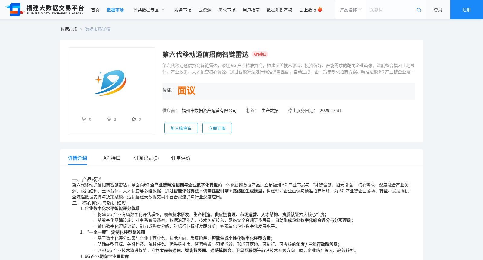Click the 登录 link

[x=438, y=10]
